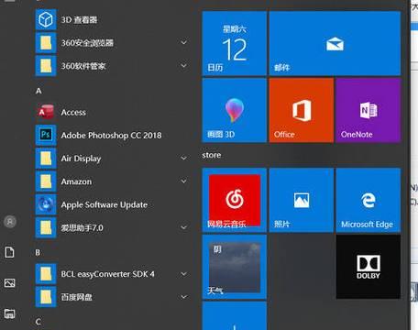The width and height of the screenshot is (418, 330).
Task: Expand the Amazon folder chevron
Action: (x=184, y=181)
